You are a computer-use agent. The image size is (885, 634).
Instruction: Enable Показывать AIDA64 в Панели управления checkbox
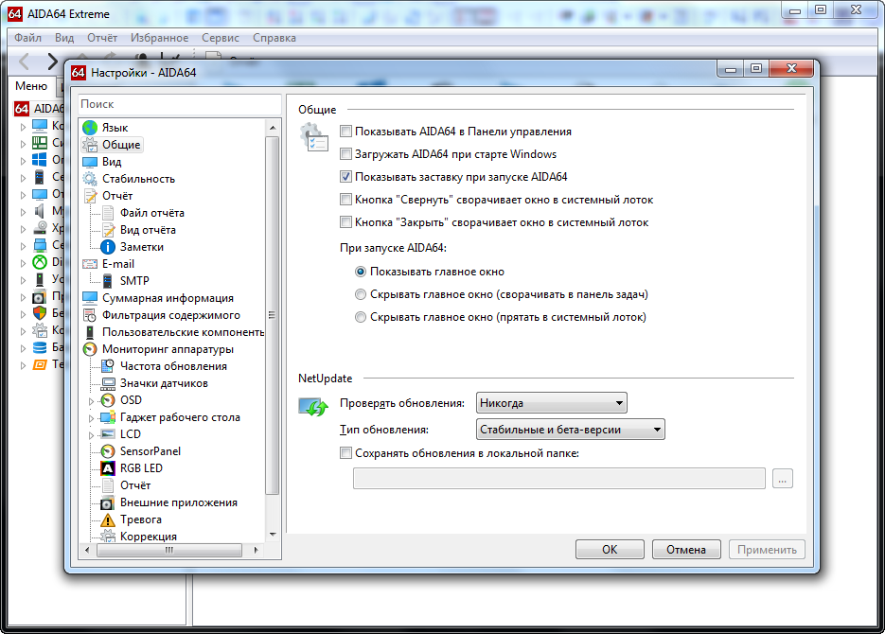click(346, 132)
